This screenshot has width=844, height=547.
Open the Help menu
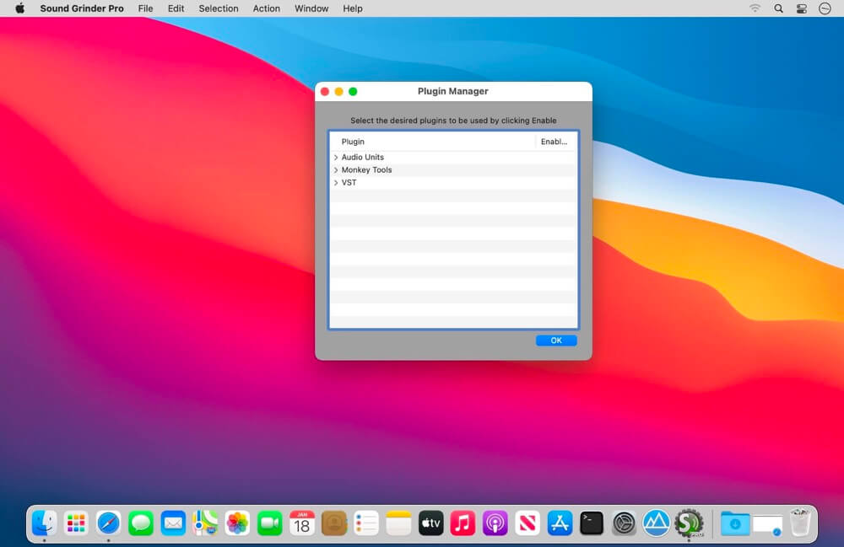pyautogui.click(x=353, y=8)
